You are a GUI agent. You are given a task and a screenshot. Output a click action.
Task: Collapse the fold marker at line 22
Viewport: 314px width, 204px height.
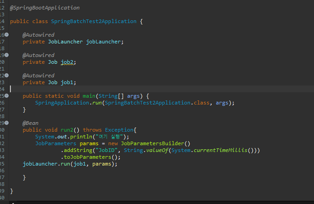tap(7, 75)
